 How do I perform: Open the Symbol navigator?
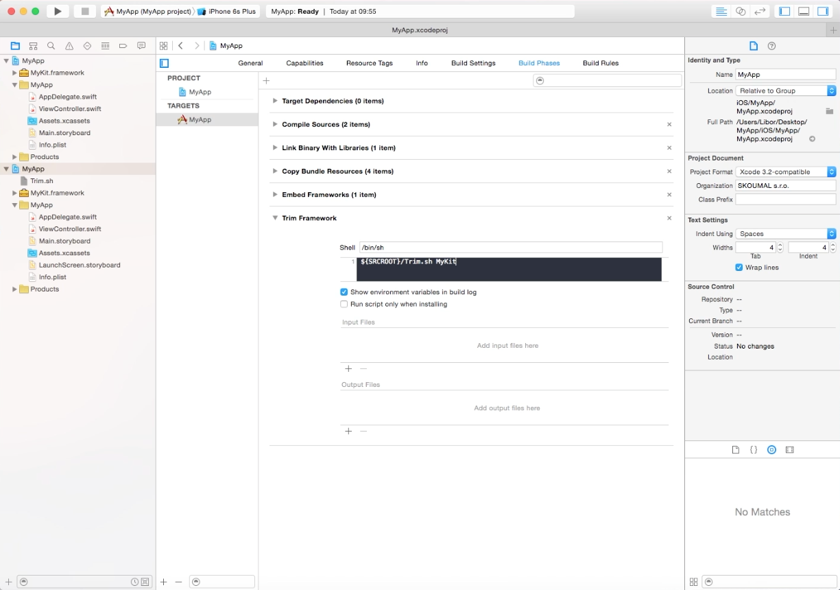(x=34, y=46)
